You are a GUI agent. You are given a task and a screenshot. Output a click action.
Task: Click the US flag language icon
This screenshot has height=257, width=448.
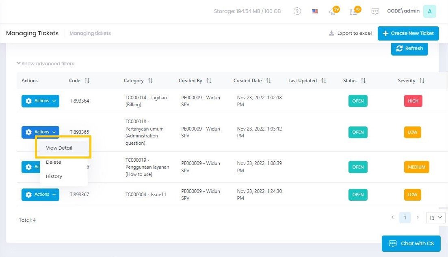coord(315,11)
